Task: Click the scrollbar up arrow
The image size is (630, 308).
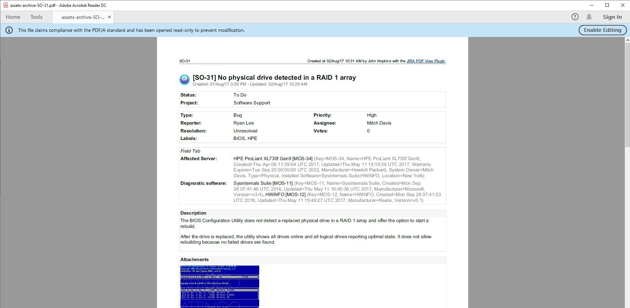Action: click(627, 40)
